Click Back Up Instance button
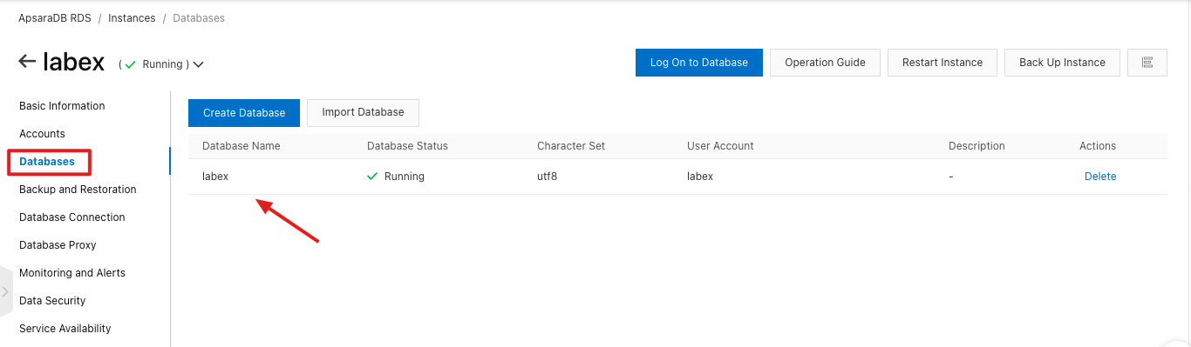Screen dimensions: 1191x347 [x=1062, y=63]
